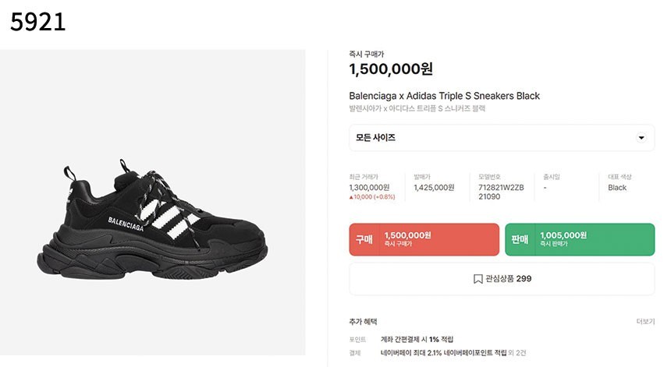Click the 외 2건 additional benefits text

pos(517,353)
